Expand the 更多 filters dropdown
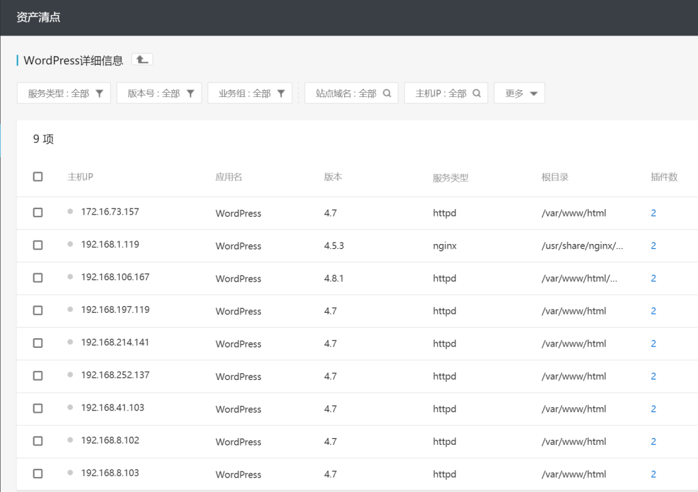 [x=520, y=94]
